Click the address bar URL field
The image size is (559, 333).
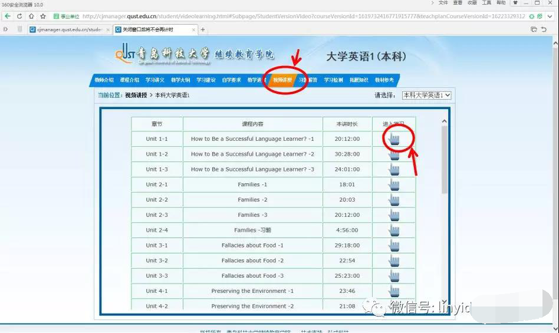(x=295, y=16)
